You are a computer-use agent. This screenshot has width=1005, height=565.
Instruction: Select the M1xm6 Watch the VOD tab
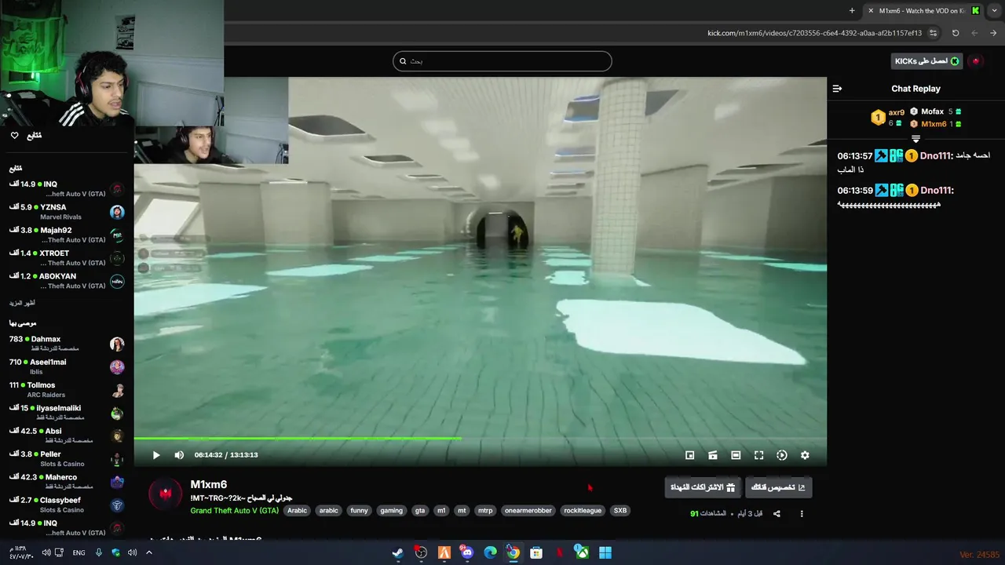[x=923, y=10]
